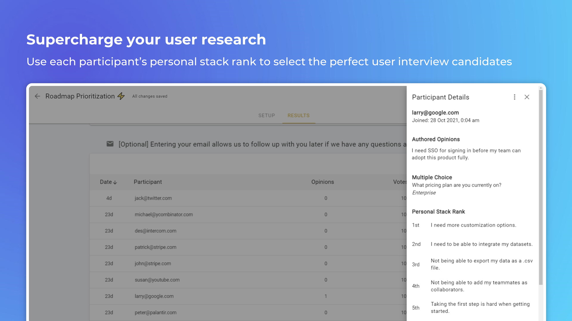Select the jack@twitter.com participant row
Viewport: 572px width, 321px height.
click(x=153, y=198)
